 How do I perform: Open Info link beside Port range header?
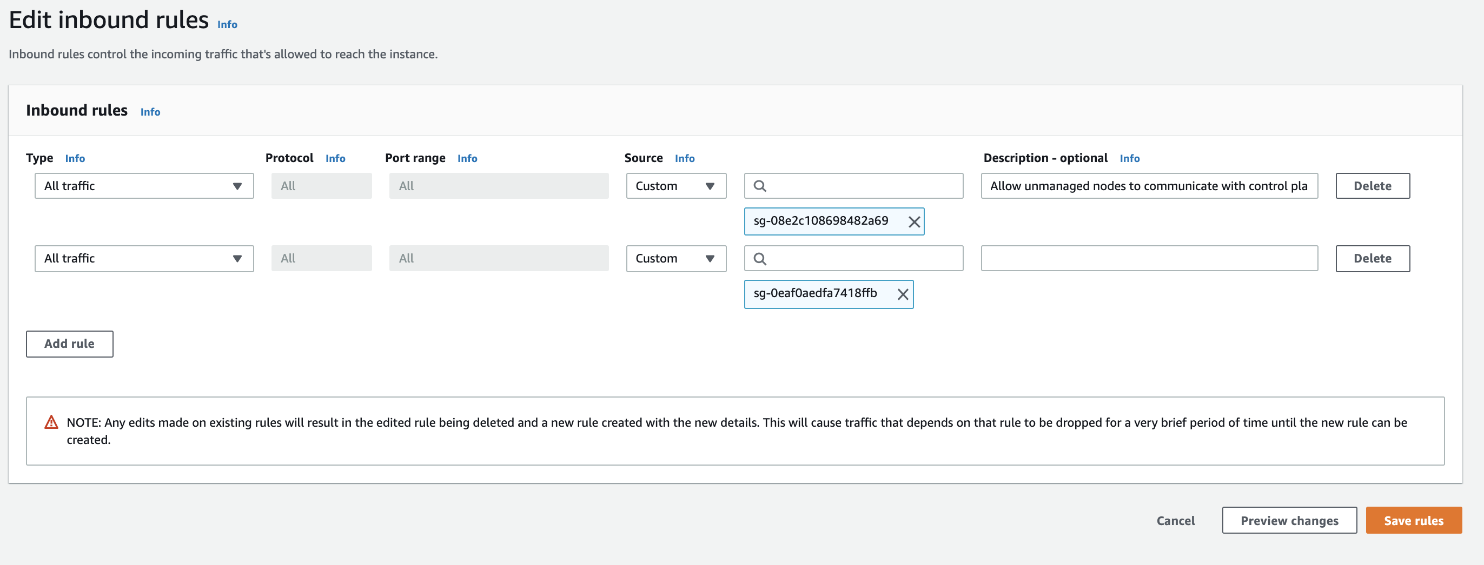click(x=467, y=158)
